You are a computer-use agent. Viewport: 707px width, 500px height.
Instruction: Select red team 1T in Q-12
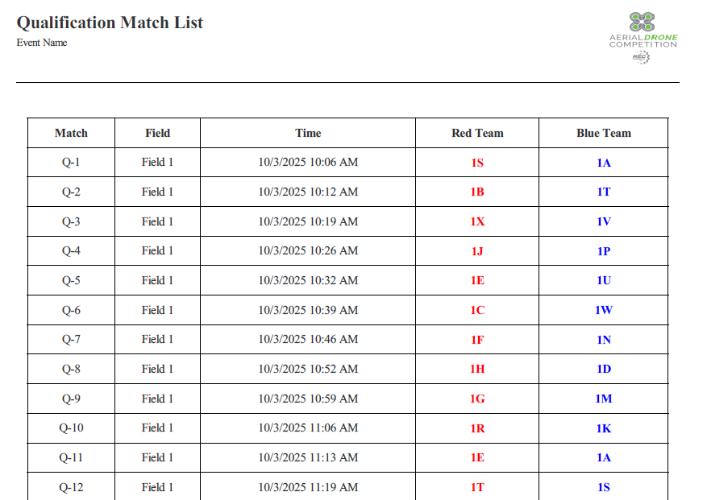[x=477, y=487]
